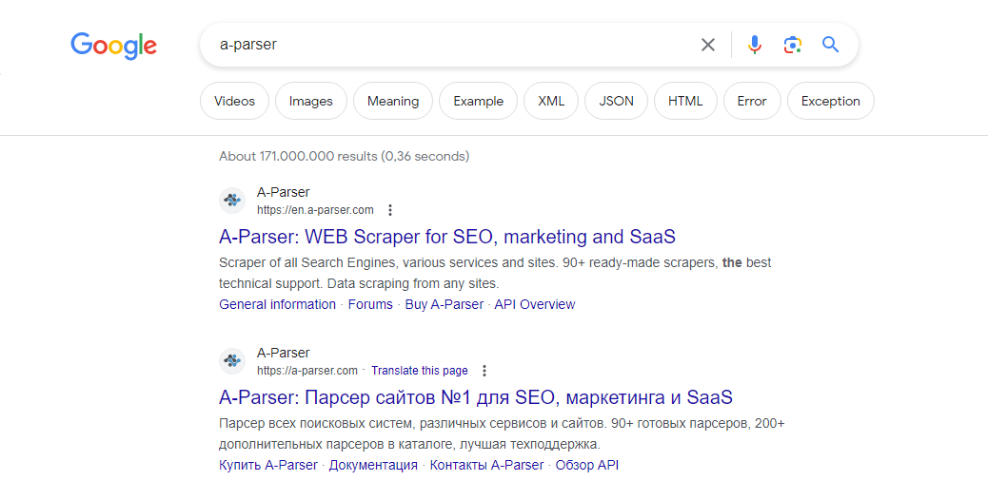Open the Forums sitelink

370,304
